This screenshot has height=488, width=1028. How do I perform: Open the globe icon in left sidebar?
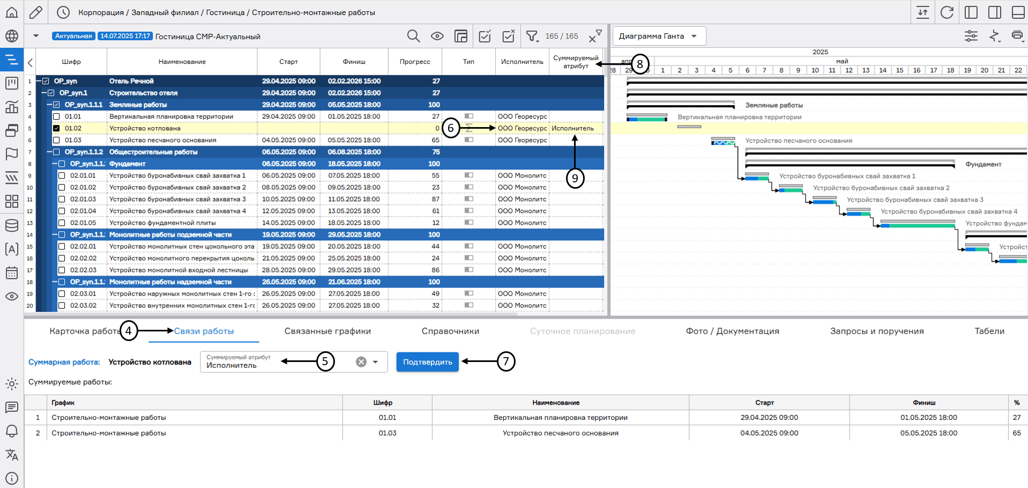[12, 36]
